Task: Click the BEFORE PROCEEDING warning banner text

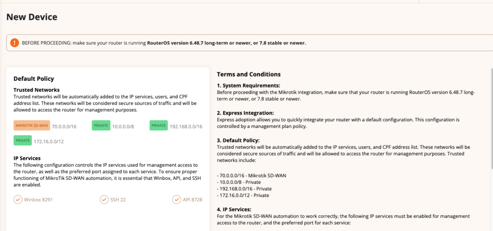Action: tap(164, 43)
